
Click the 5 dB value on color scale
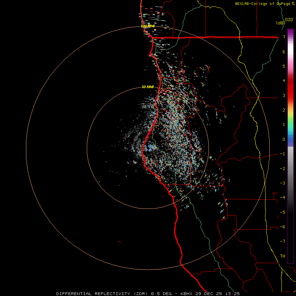click(x=284, y=66)
